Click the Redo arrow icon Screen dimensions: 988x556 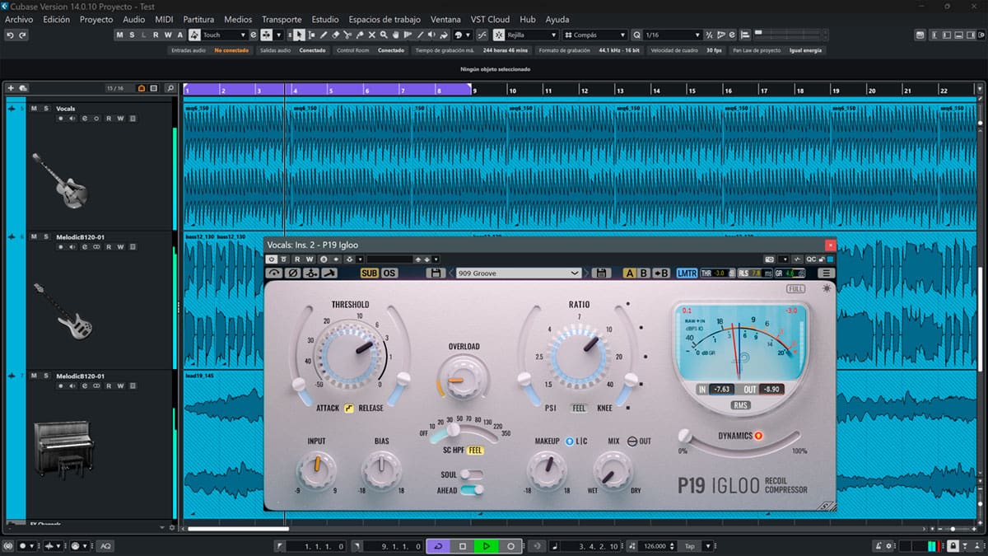tap(23, 35)
